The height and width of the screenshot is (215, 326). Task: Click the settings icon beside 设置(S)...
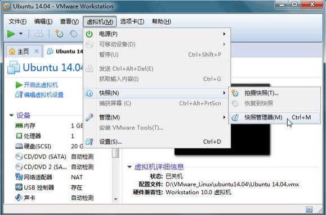[x=90, y=141]
